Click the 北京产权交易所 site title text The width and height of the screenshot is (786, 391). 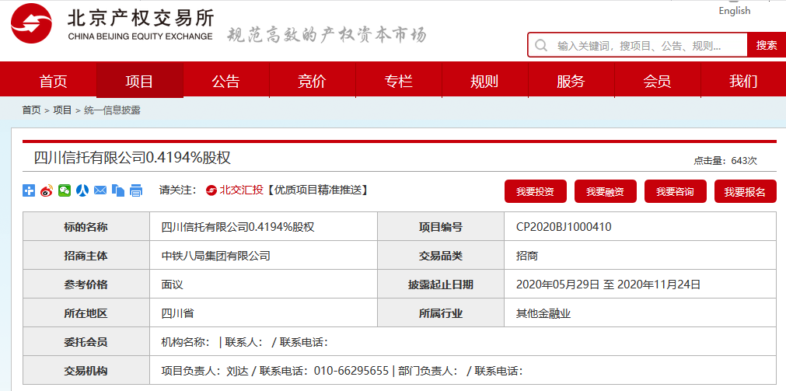click(x=141, y=18)
